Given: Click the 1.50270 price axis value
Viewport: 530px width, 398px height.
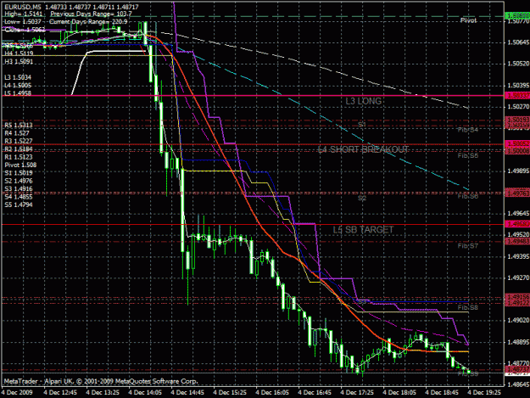Looking at the screenshot, I should point(518,107).
